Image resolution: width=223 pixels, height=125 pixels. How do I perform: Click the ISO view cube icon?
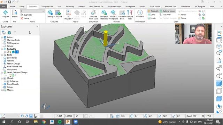pos(219,46)
